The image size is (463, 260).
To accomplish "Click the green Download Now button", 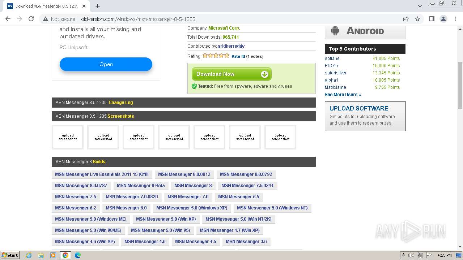I will (x=231, y=74).
